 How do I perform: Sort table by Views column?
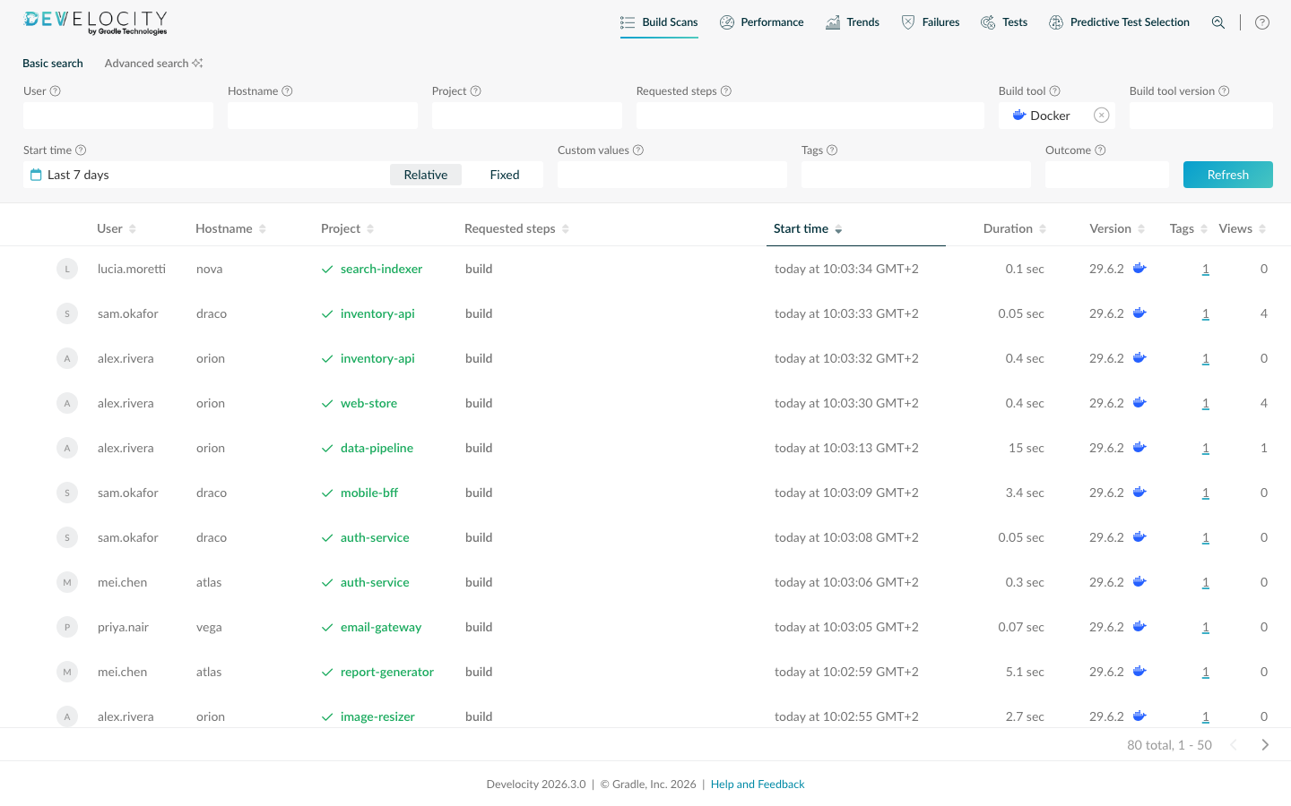(1243, 228)
